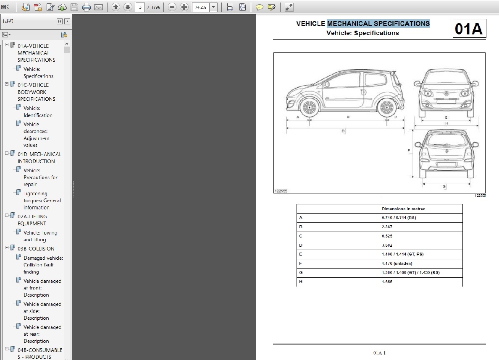Screen dimensions: 499x360
Task: Click the bookmarks panel right-arrow button
Action: 67,21
